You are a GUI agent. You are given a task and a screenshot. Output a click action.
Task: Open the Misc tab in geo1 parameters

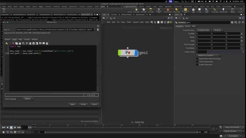[194, 26]
